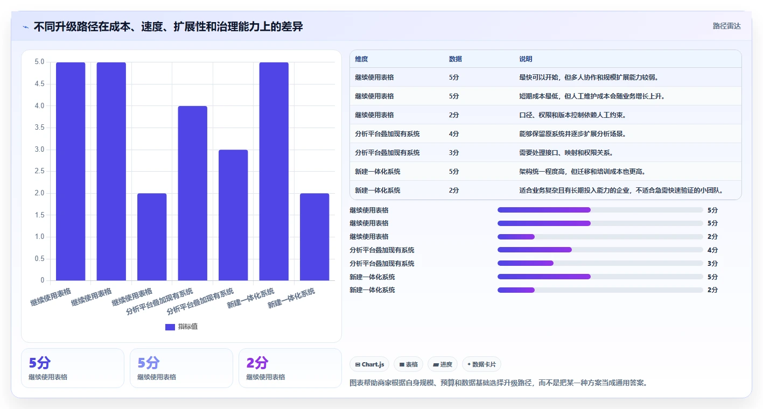The image size is (763, 409).
Task: Click the lightning icon beside the page title
Action: 26,27
